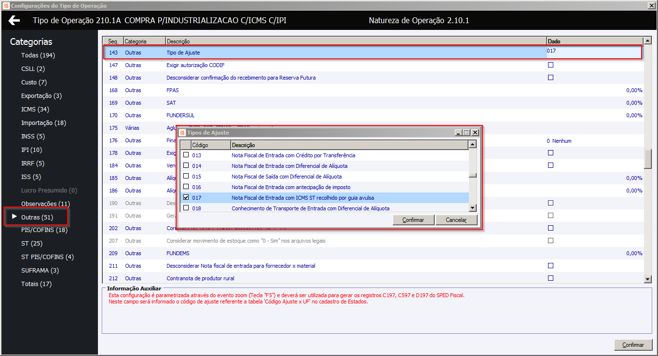Close the Tipos de Ajuste dialog
Image resolution: width=658 pixels, height=356 pixels.
click(475, 132)
